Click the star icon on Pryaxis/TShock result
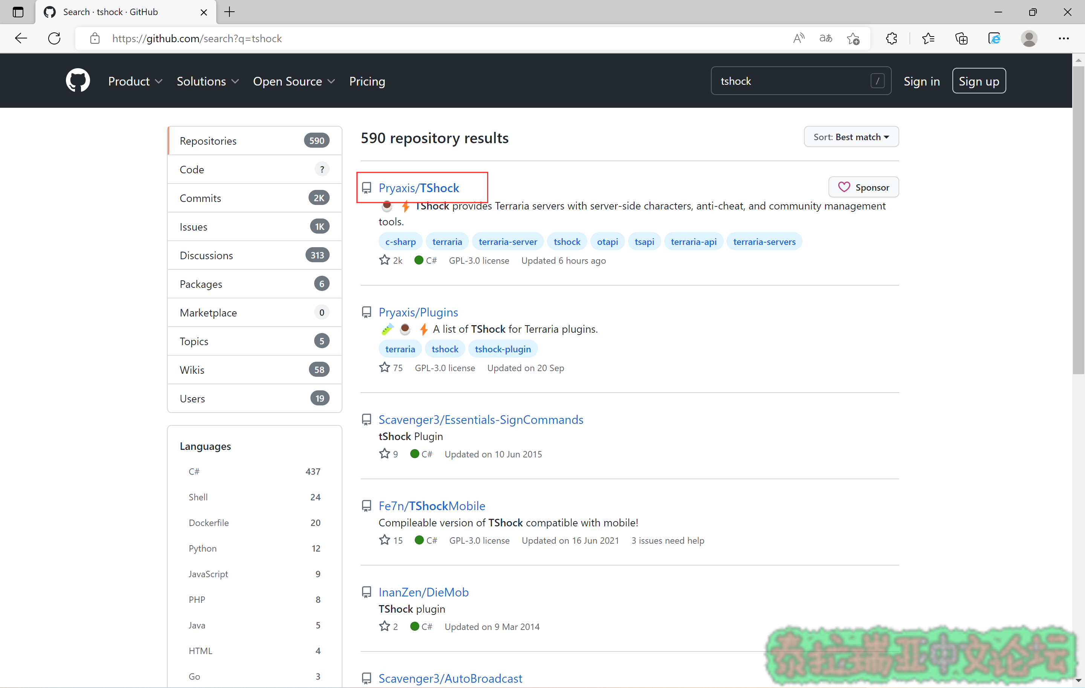The width and height of the screenshot is (1085, 688). [384, 260]
